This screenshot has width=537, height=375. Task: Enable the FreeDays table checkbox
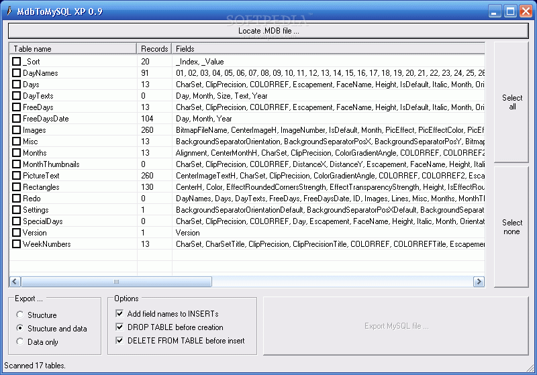[16, 107]
